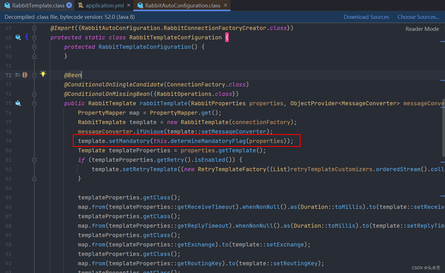Collapse the rabbitTemplate method fold on line 75
445x273 pixels.
(34, 103)
